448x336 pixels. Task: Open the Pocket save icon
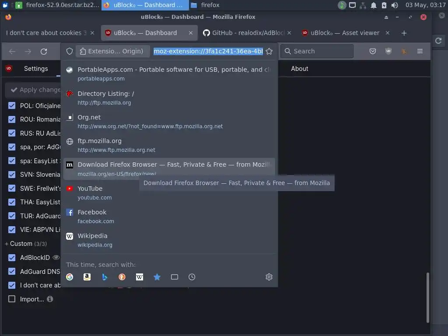(373, 51)
